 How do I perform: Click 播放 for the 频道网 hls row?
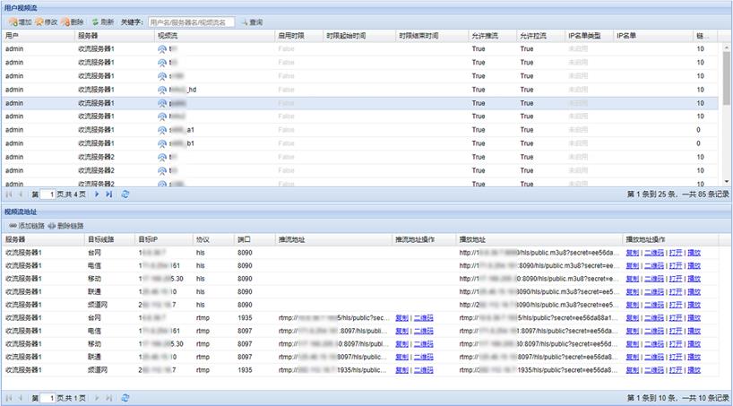tap(694, 305)
